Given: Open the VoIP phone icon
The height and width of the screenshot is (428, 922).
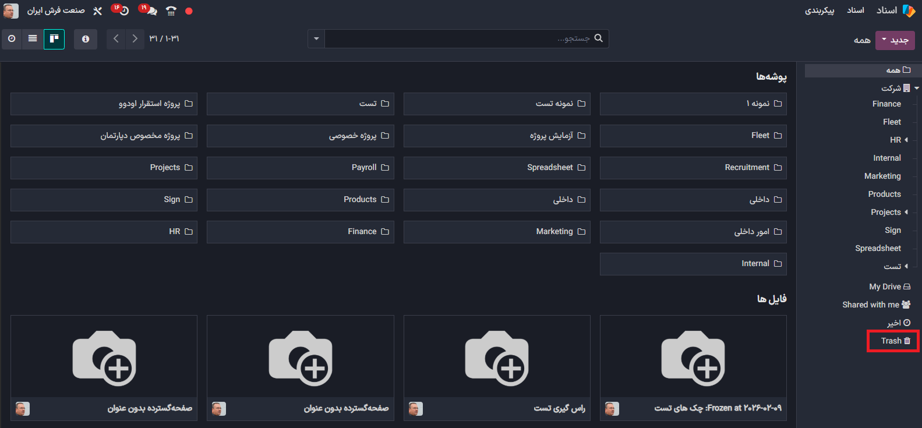Looking at the screenshot, I should point(171,10).
